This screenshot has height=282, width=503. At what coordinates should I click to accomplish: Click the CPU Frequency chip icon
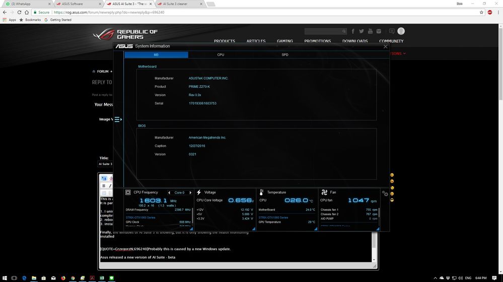coord(128,192)
